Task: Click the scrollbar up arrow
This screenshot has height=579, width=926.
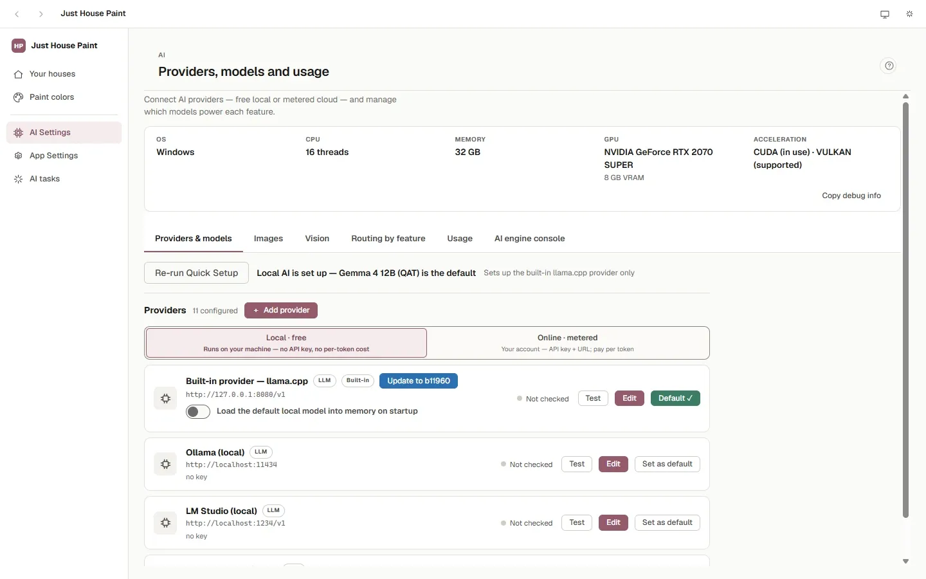Action: click(x=905, y=96)
